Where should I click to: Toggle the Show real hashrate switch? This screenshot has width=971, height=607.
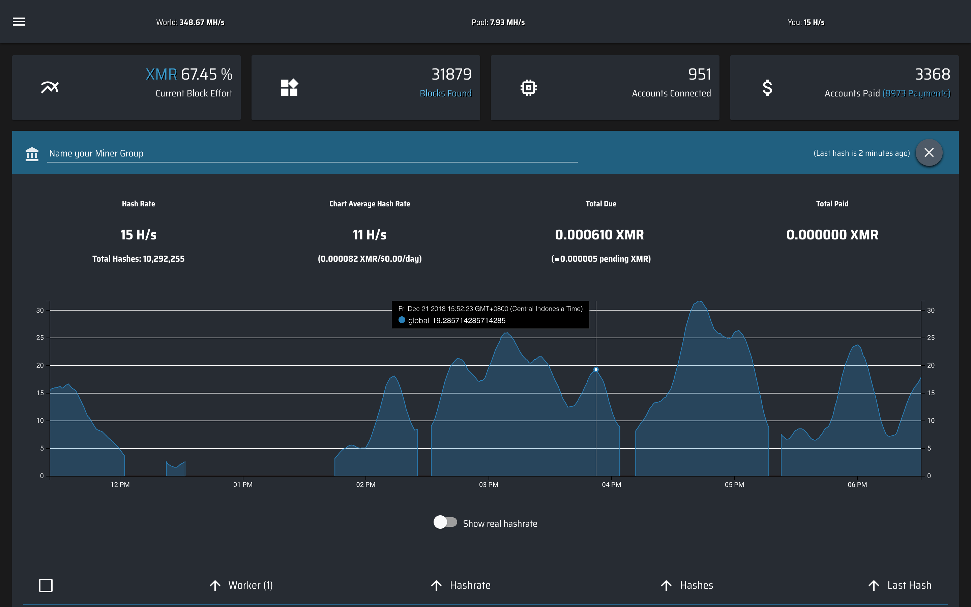[445, 522]
